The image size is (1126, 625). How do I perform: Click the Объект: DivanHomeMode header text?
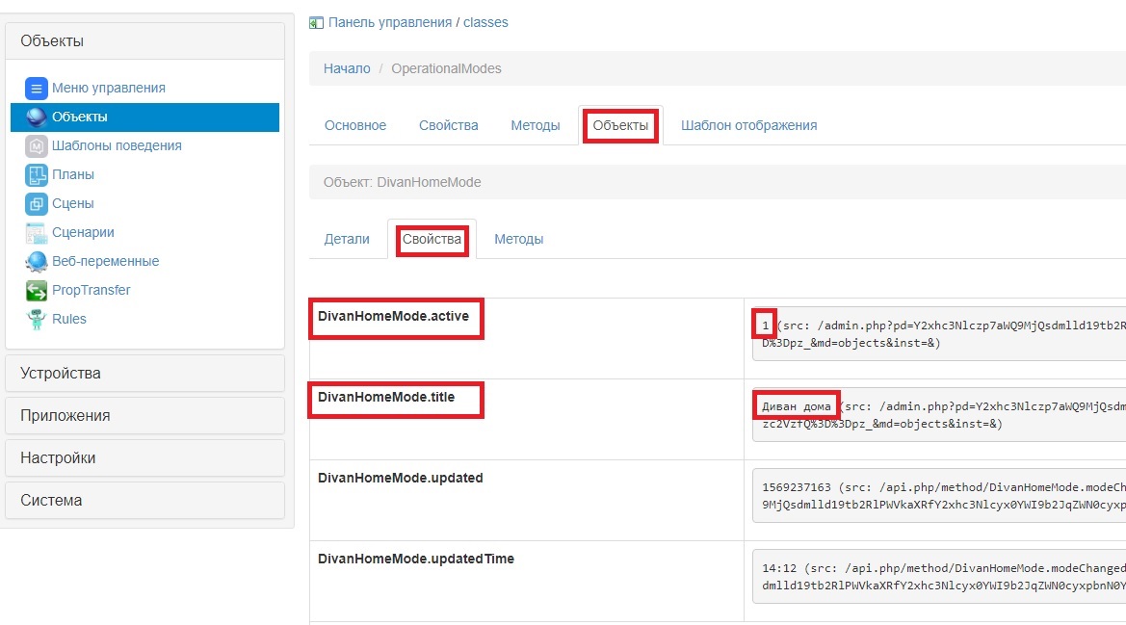coord(403,182)
